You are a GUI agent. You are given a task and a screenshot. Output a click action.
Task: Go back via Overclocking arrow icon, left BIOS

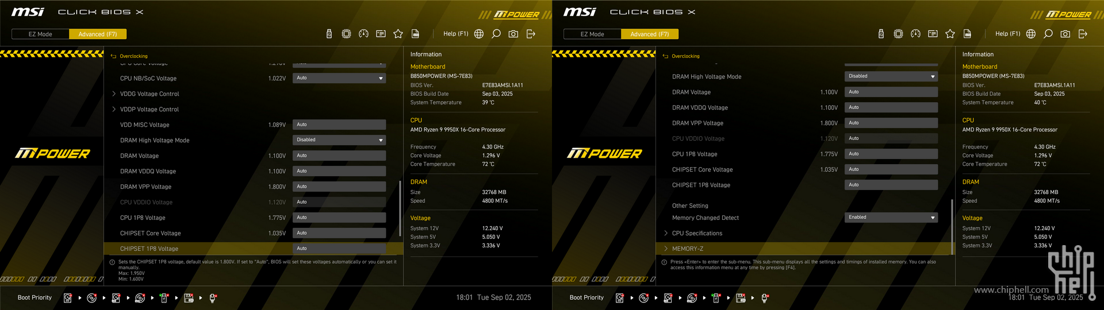113,56
